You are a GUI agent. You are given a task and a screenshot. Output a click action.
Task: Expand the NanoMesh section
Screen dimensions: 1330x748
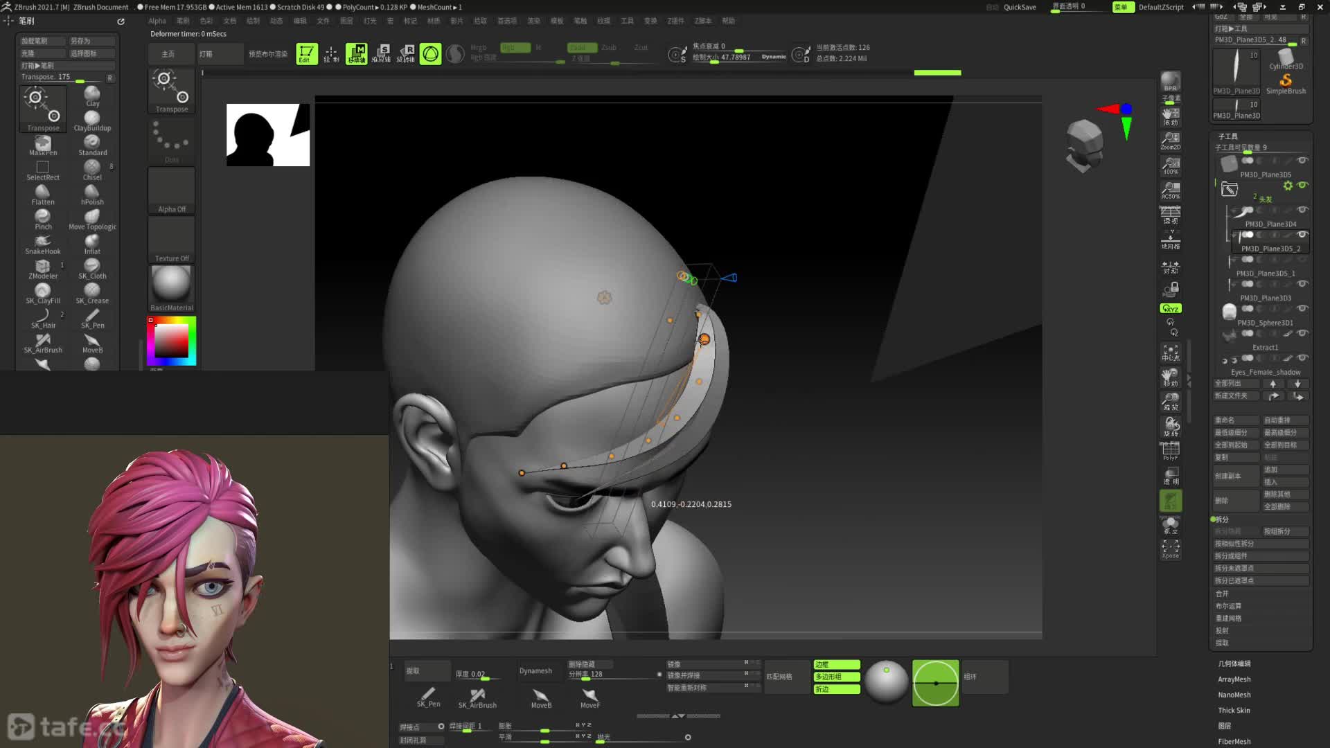(1234, 695)
